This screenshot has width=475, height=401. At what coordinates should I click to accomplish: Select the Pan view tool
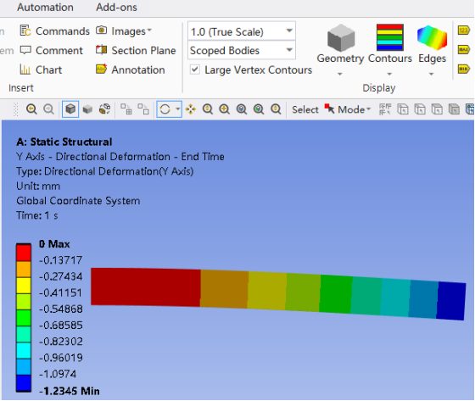[x=191, y=109]
